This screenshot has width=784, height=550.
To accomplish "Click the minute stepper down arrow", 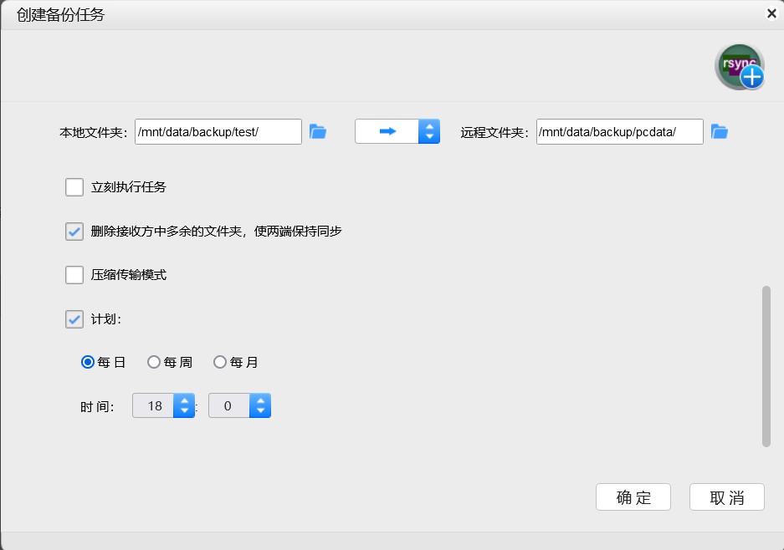I will (x=260, y=410).
